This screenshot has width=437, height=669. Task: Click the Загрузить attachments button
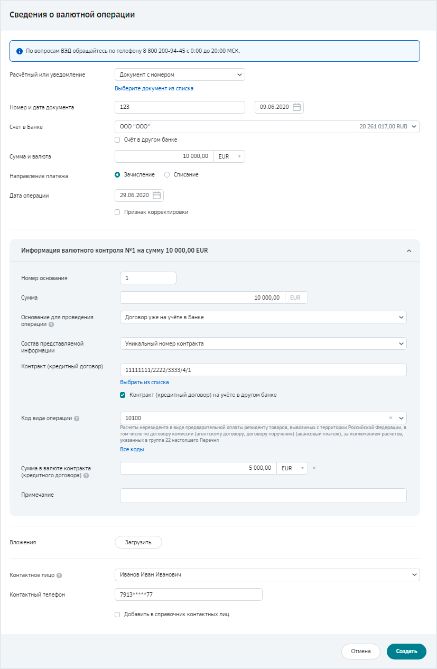138,542
